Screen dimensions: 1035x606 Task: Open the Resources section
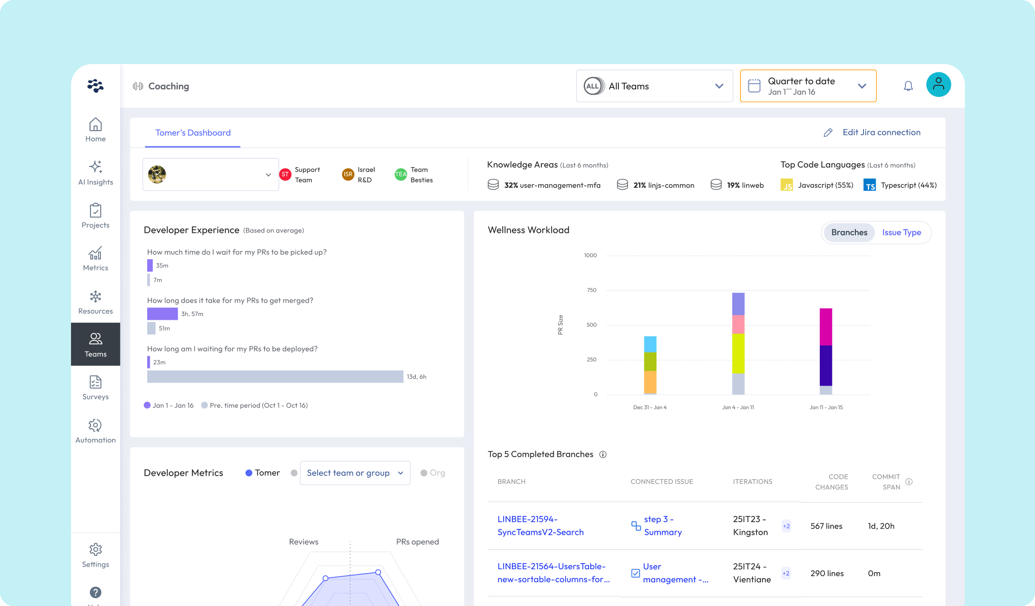coord(95,301)
